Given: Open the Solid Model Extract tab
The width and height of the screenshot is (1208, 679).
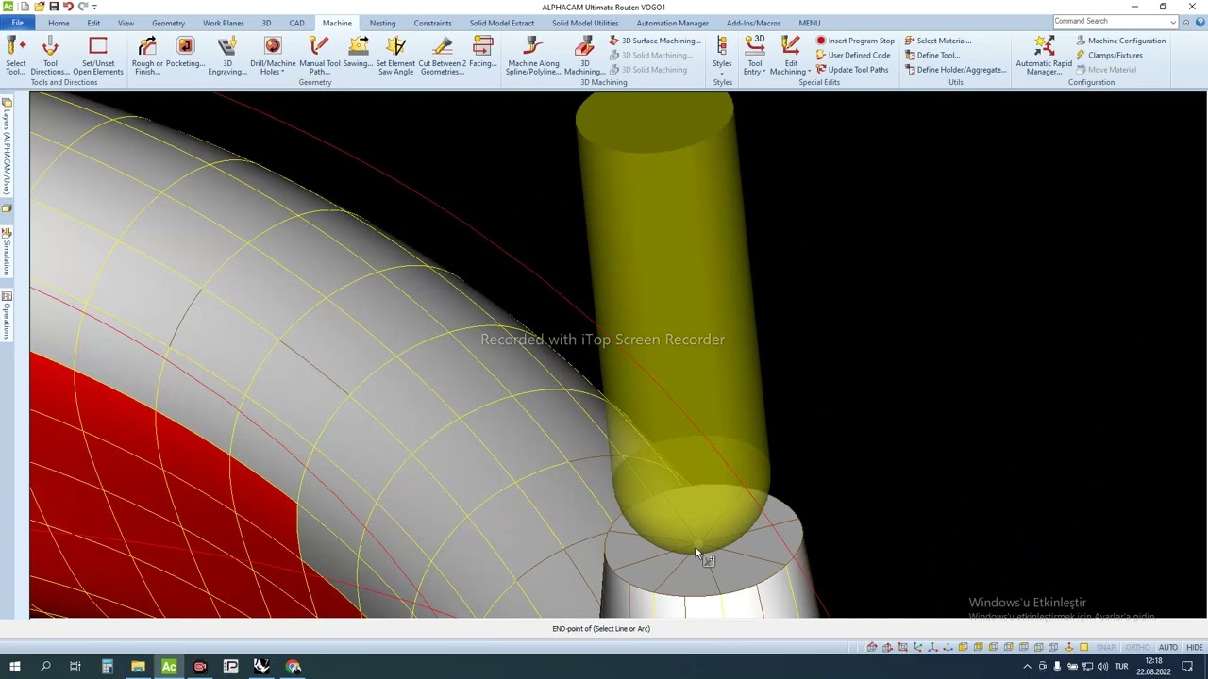Looking at the screenshot, I should click(501, 23).
